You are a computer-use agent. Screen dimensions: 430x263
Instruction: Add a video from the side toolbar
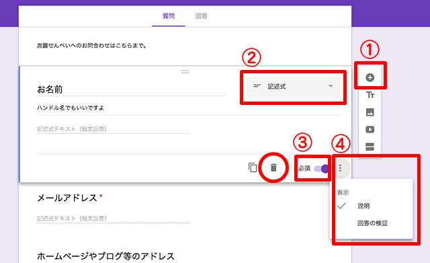370,129
